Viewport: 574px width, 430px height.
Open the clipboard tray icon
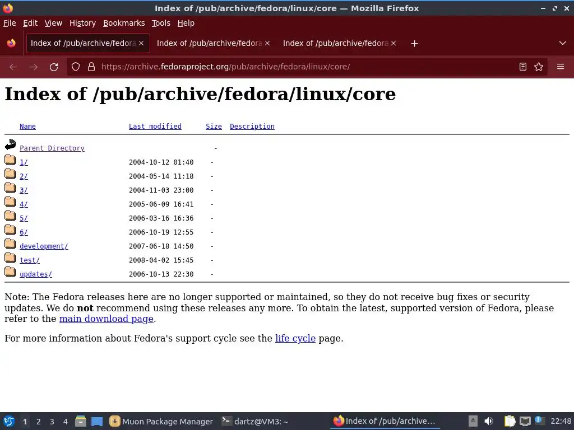point(510,422)
